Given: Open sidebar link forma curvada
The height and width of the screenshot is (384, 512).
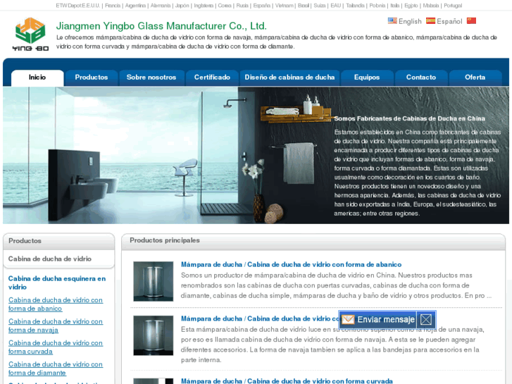Looking at the screenshot, I should pyautogui.click(x=56, y=347).
